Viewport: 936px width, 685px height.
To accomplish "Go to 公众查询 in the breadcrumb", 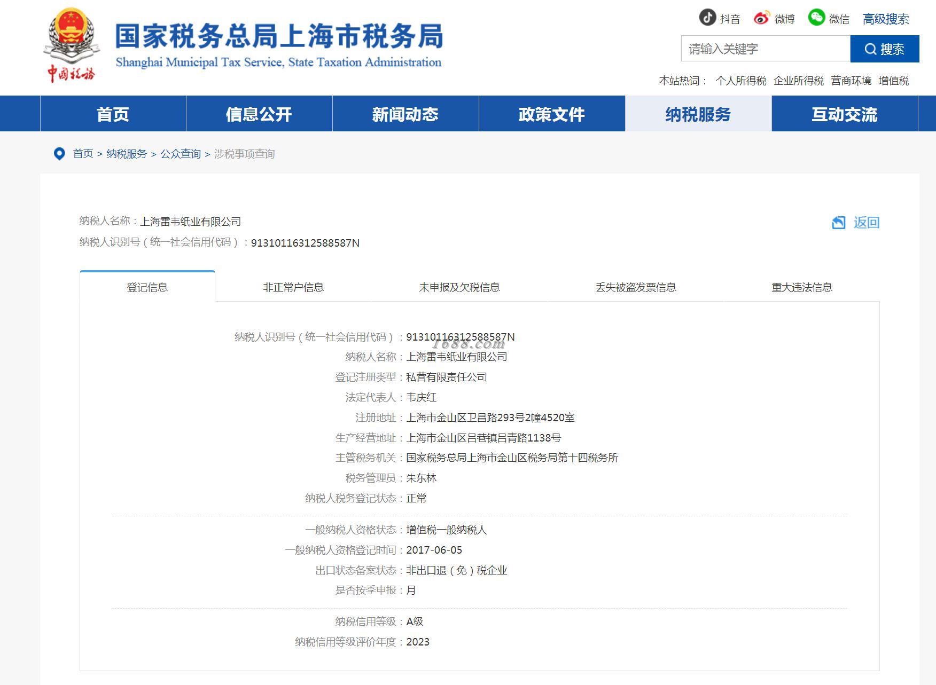I will pyautogui.click(x=181, y=154).
